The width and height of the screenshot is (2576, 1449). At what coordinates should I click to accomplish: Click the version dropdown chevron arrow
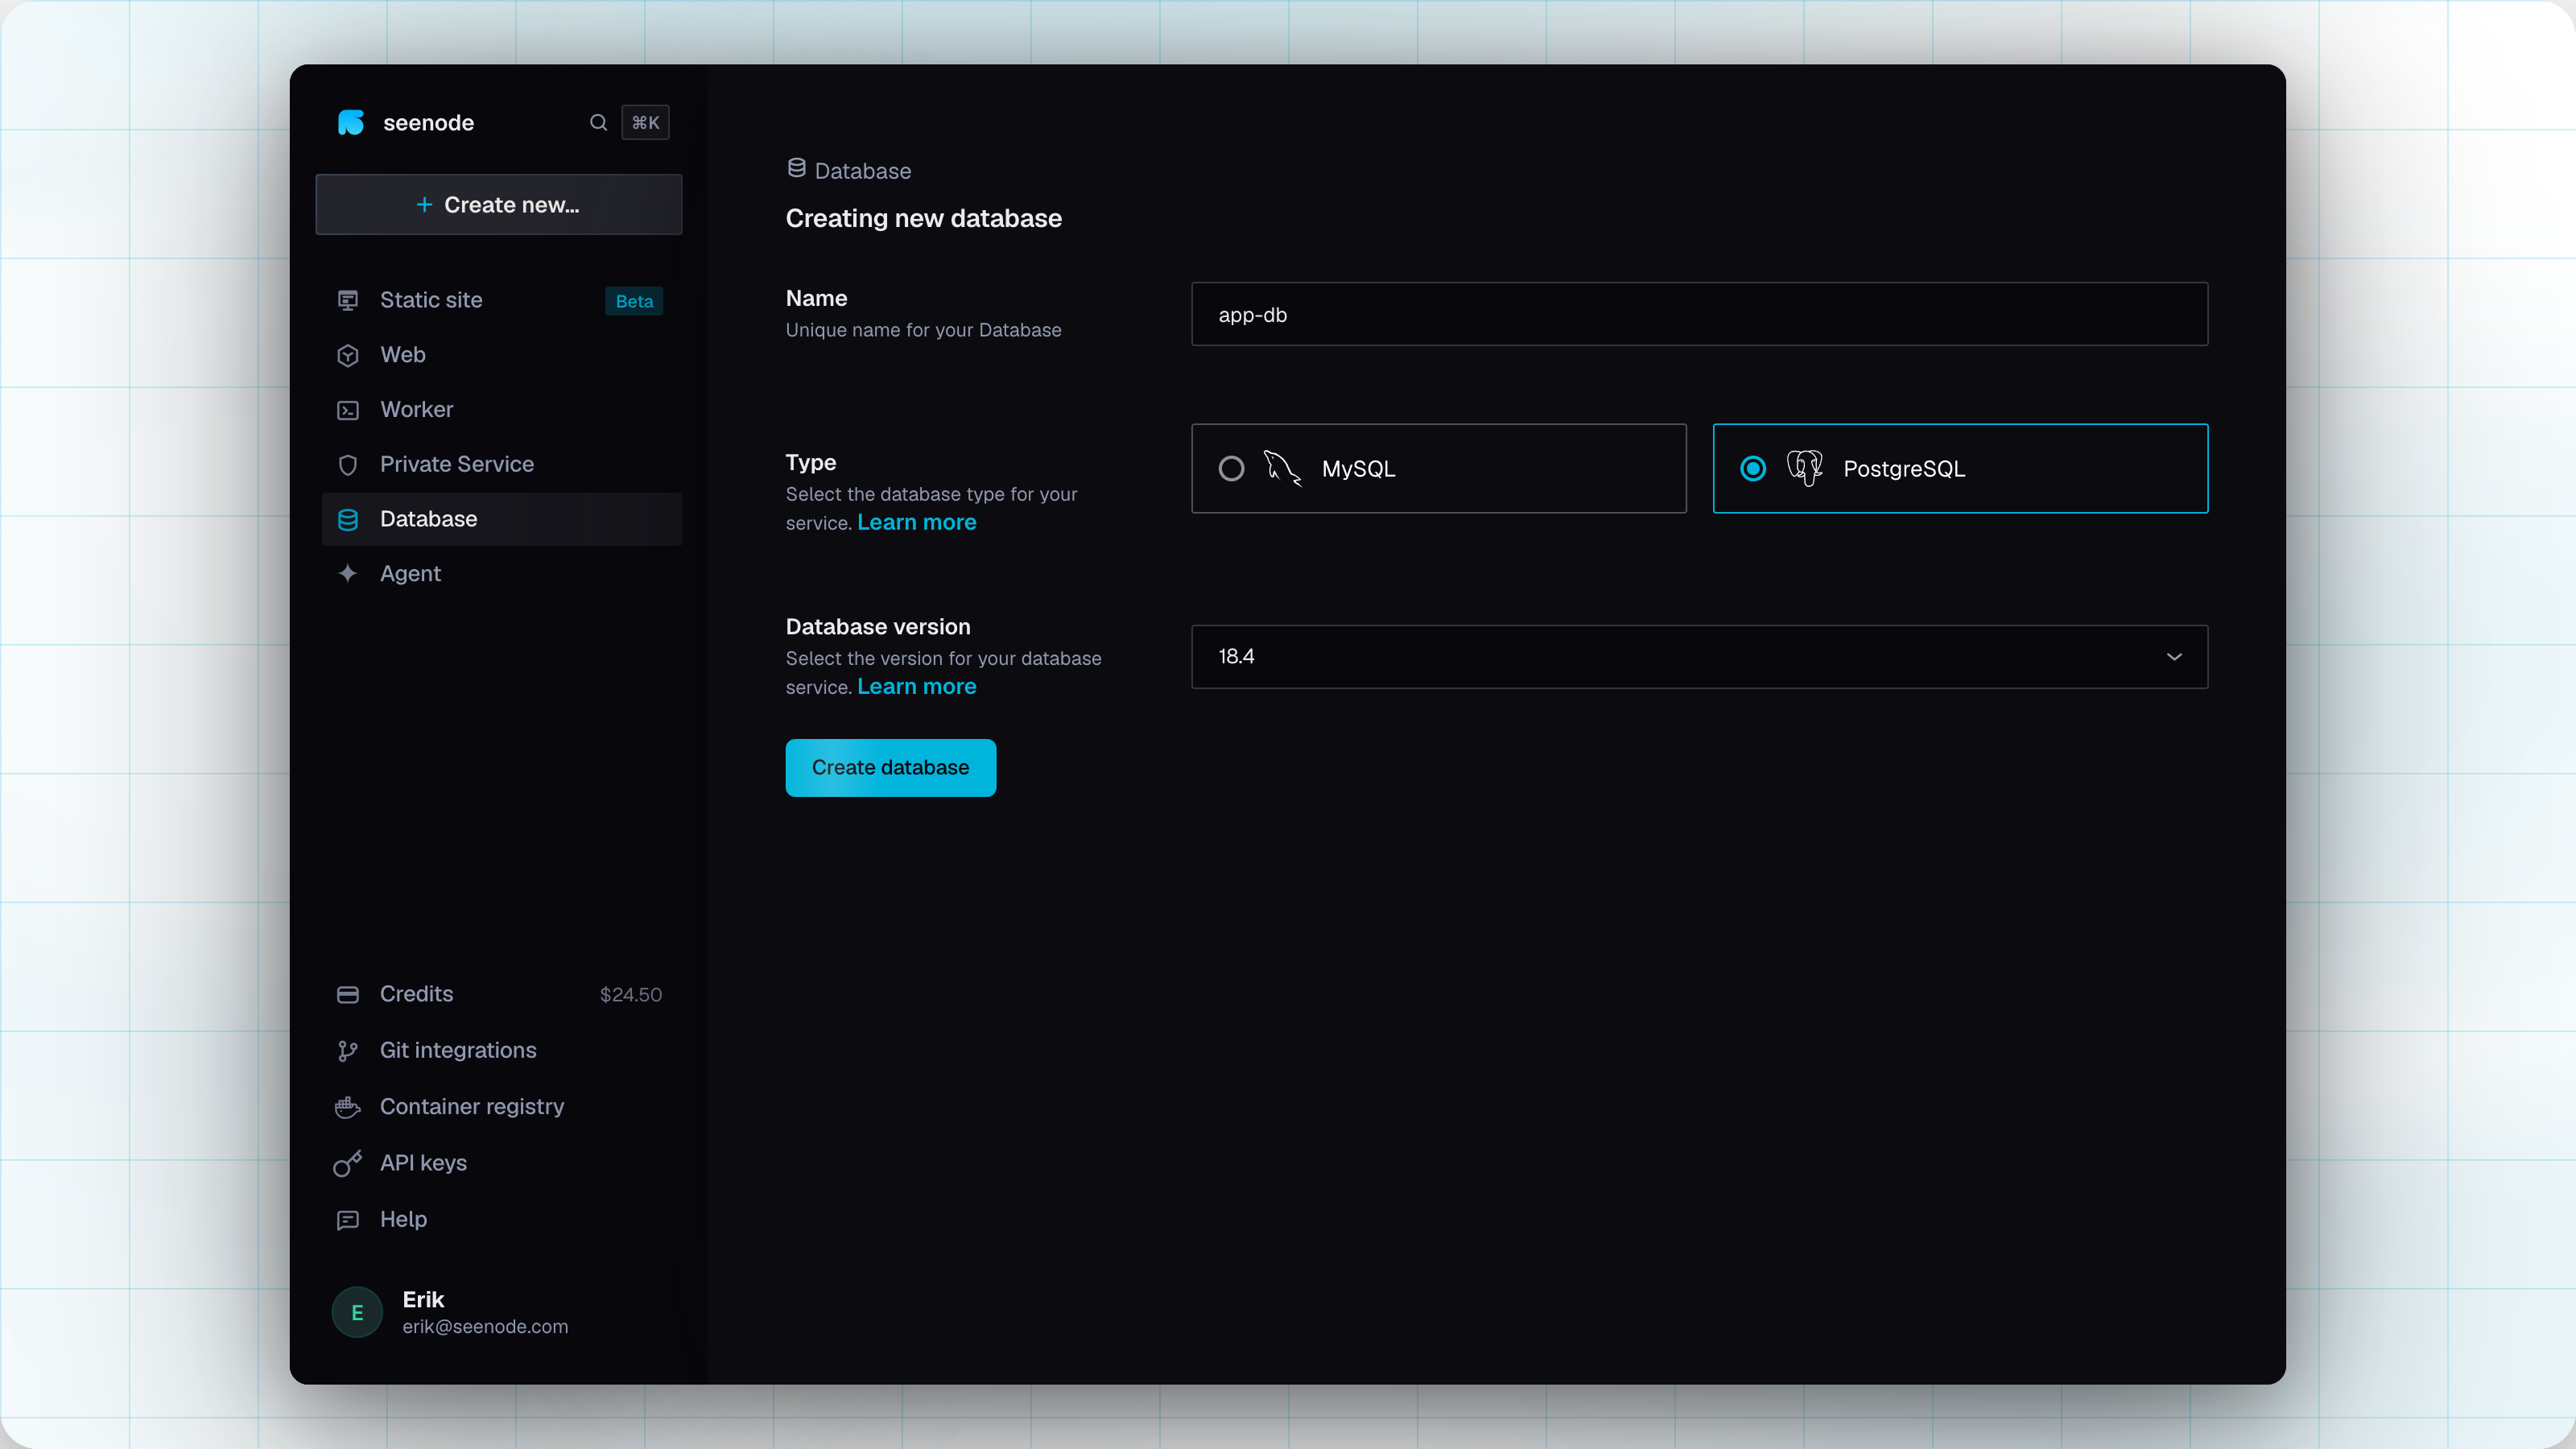[x=2174, y=657]
